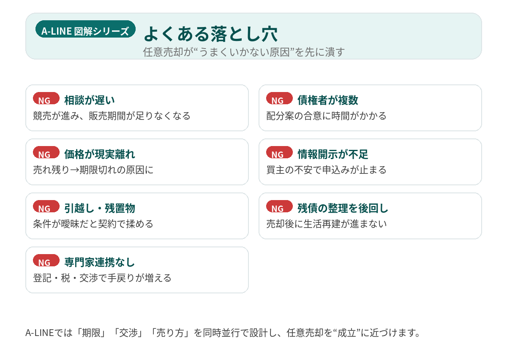Click the 残債の整理を後回し heading
Viewport: 507px width, 363px height.
point(343,208)
